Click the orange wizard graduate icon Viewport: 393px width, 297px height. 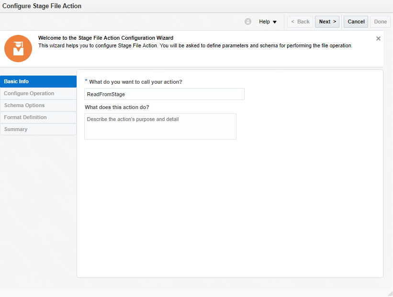(18, 48)
